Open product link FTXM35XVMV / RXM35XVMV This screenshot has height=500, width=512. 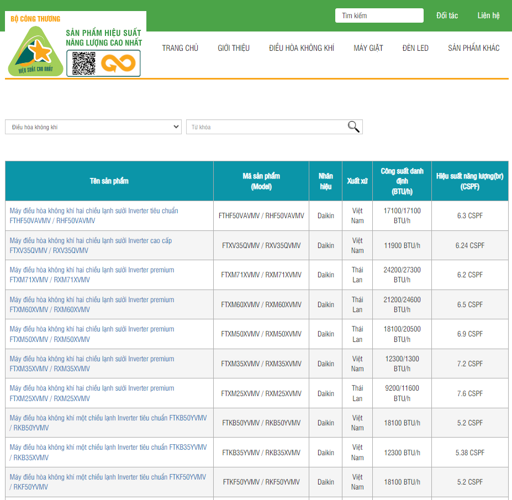click(92, 364)
